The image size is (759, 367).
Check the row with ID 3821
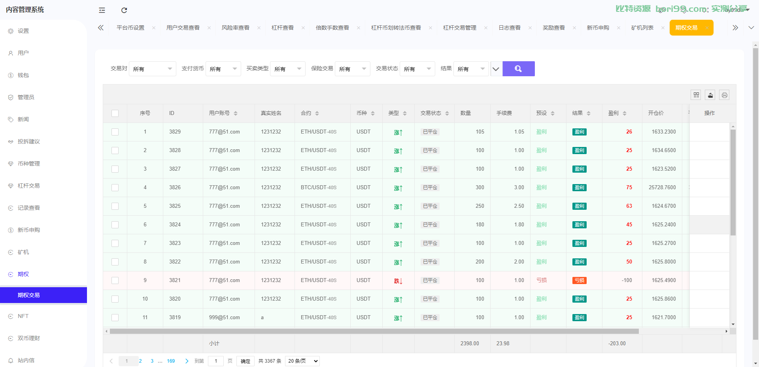(115, 280)
